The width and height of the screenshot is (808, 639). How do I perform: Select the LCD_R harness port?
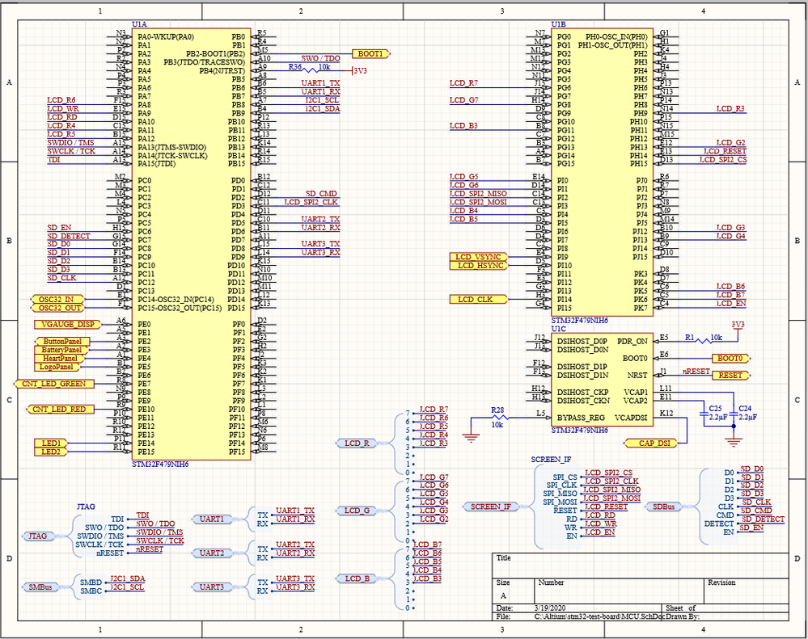357,443
